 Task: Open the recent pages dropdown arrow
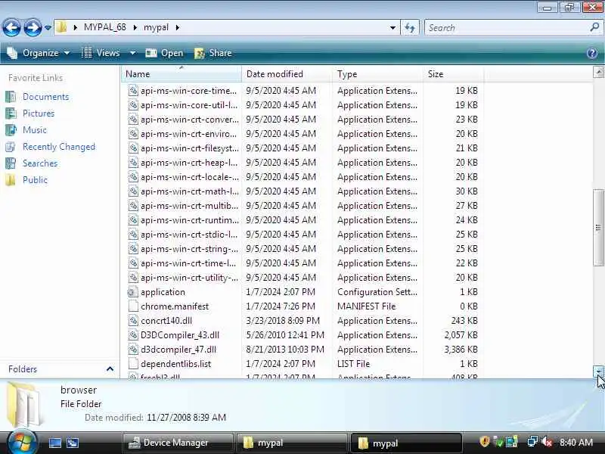tap(48, 28)
